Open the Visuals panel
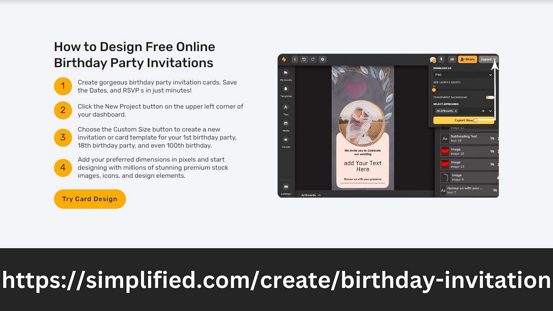The width and height of the screenshot is (553, 311). (285, 140)
